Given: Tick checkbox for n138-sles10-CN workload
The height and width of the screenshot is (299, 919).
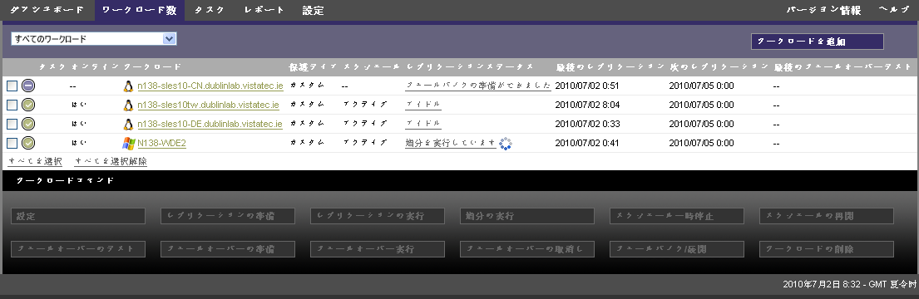Looking at the screenshot, I should [12, 86].
